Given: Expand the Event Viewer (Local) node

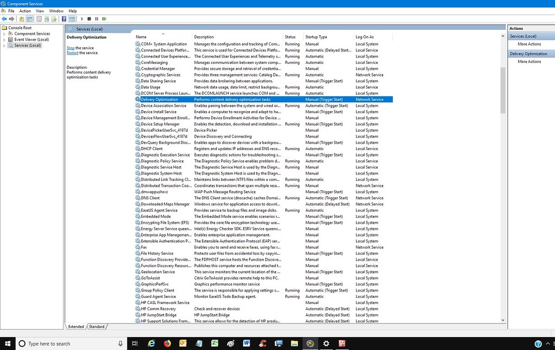Looking at the screenshot, I should (x=4, y=40).
